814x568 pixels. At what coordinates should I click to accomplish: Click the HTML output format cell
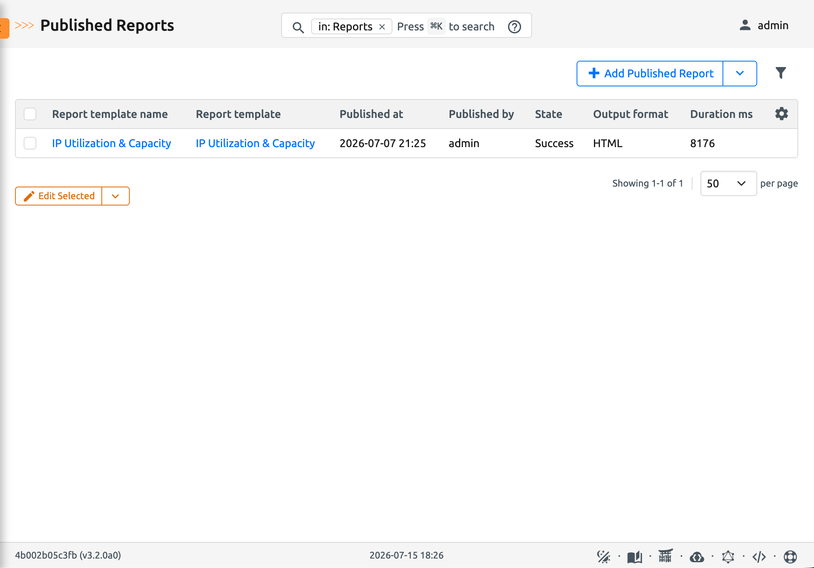pyautogui.click(x=608, y=143)
